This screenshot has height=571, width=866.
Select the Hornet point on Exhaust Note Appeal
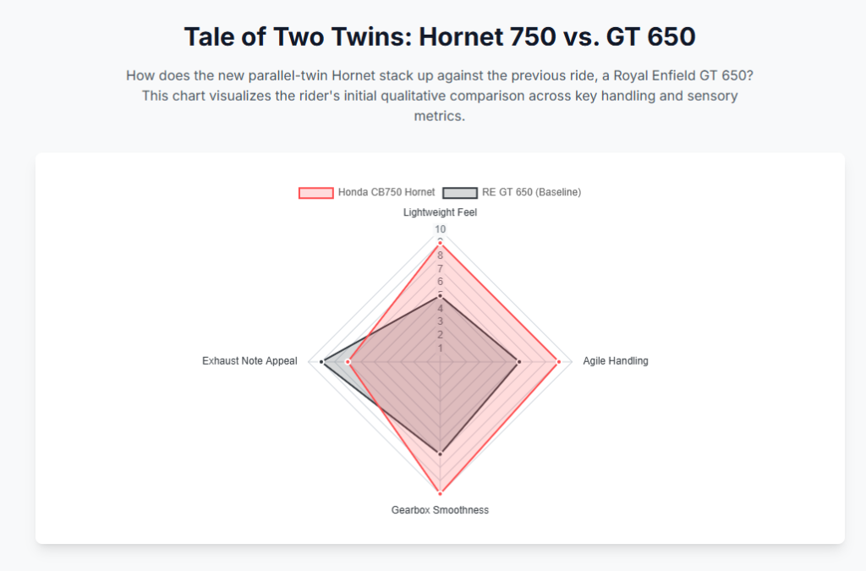(348, 362)
